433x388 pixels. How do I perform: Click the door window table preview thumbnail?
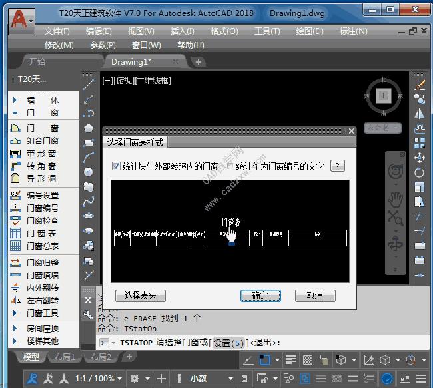(230, 231)
